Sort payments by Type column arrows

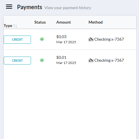tap(15, 26)
